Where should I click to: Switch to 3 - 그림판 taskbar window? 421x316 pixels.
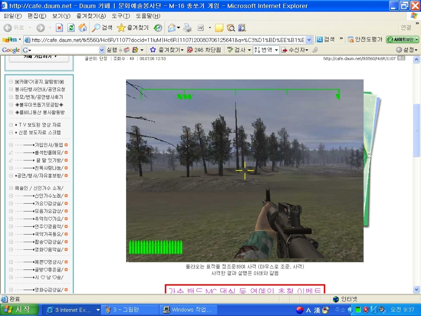coord(130,310)
